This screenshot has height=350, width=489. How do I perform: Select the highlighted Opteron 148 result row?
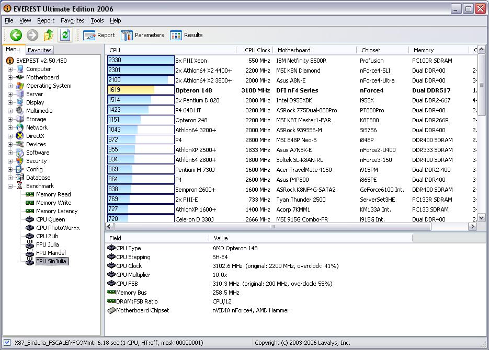pyautogui.click(x=292, y=90)
